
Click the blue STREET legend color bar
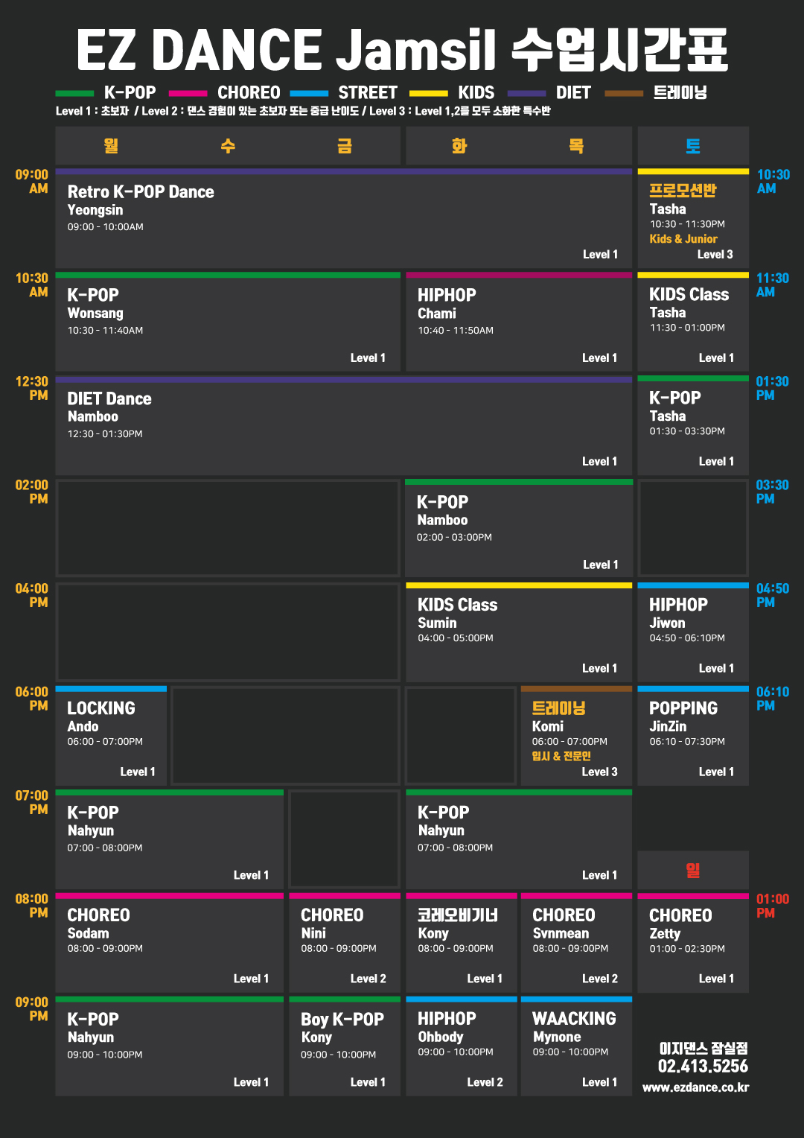click(x=309, y=93)
